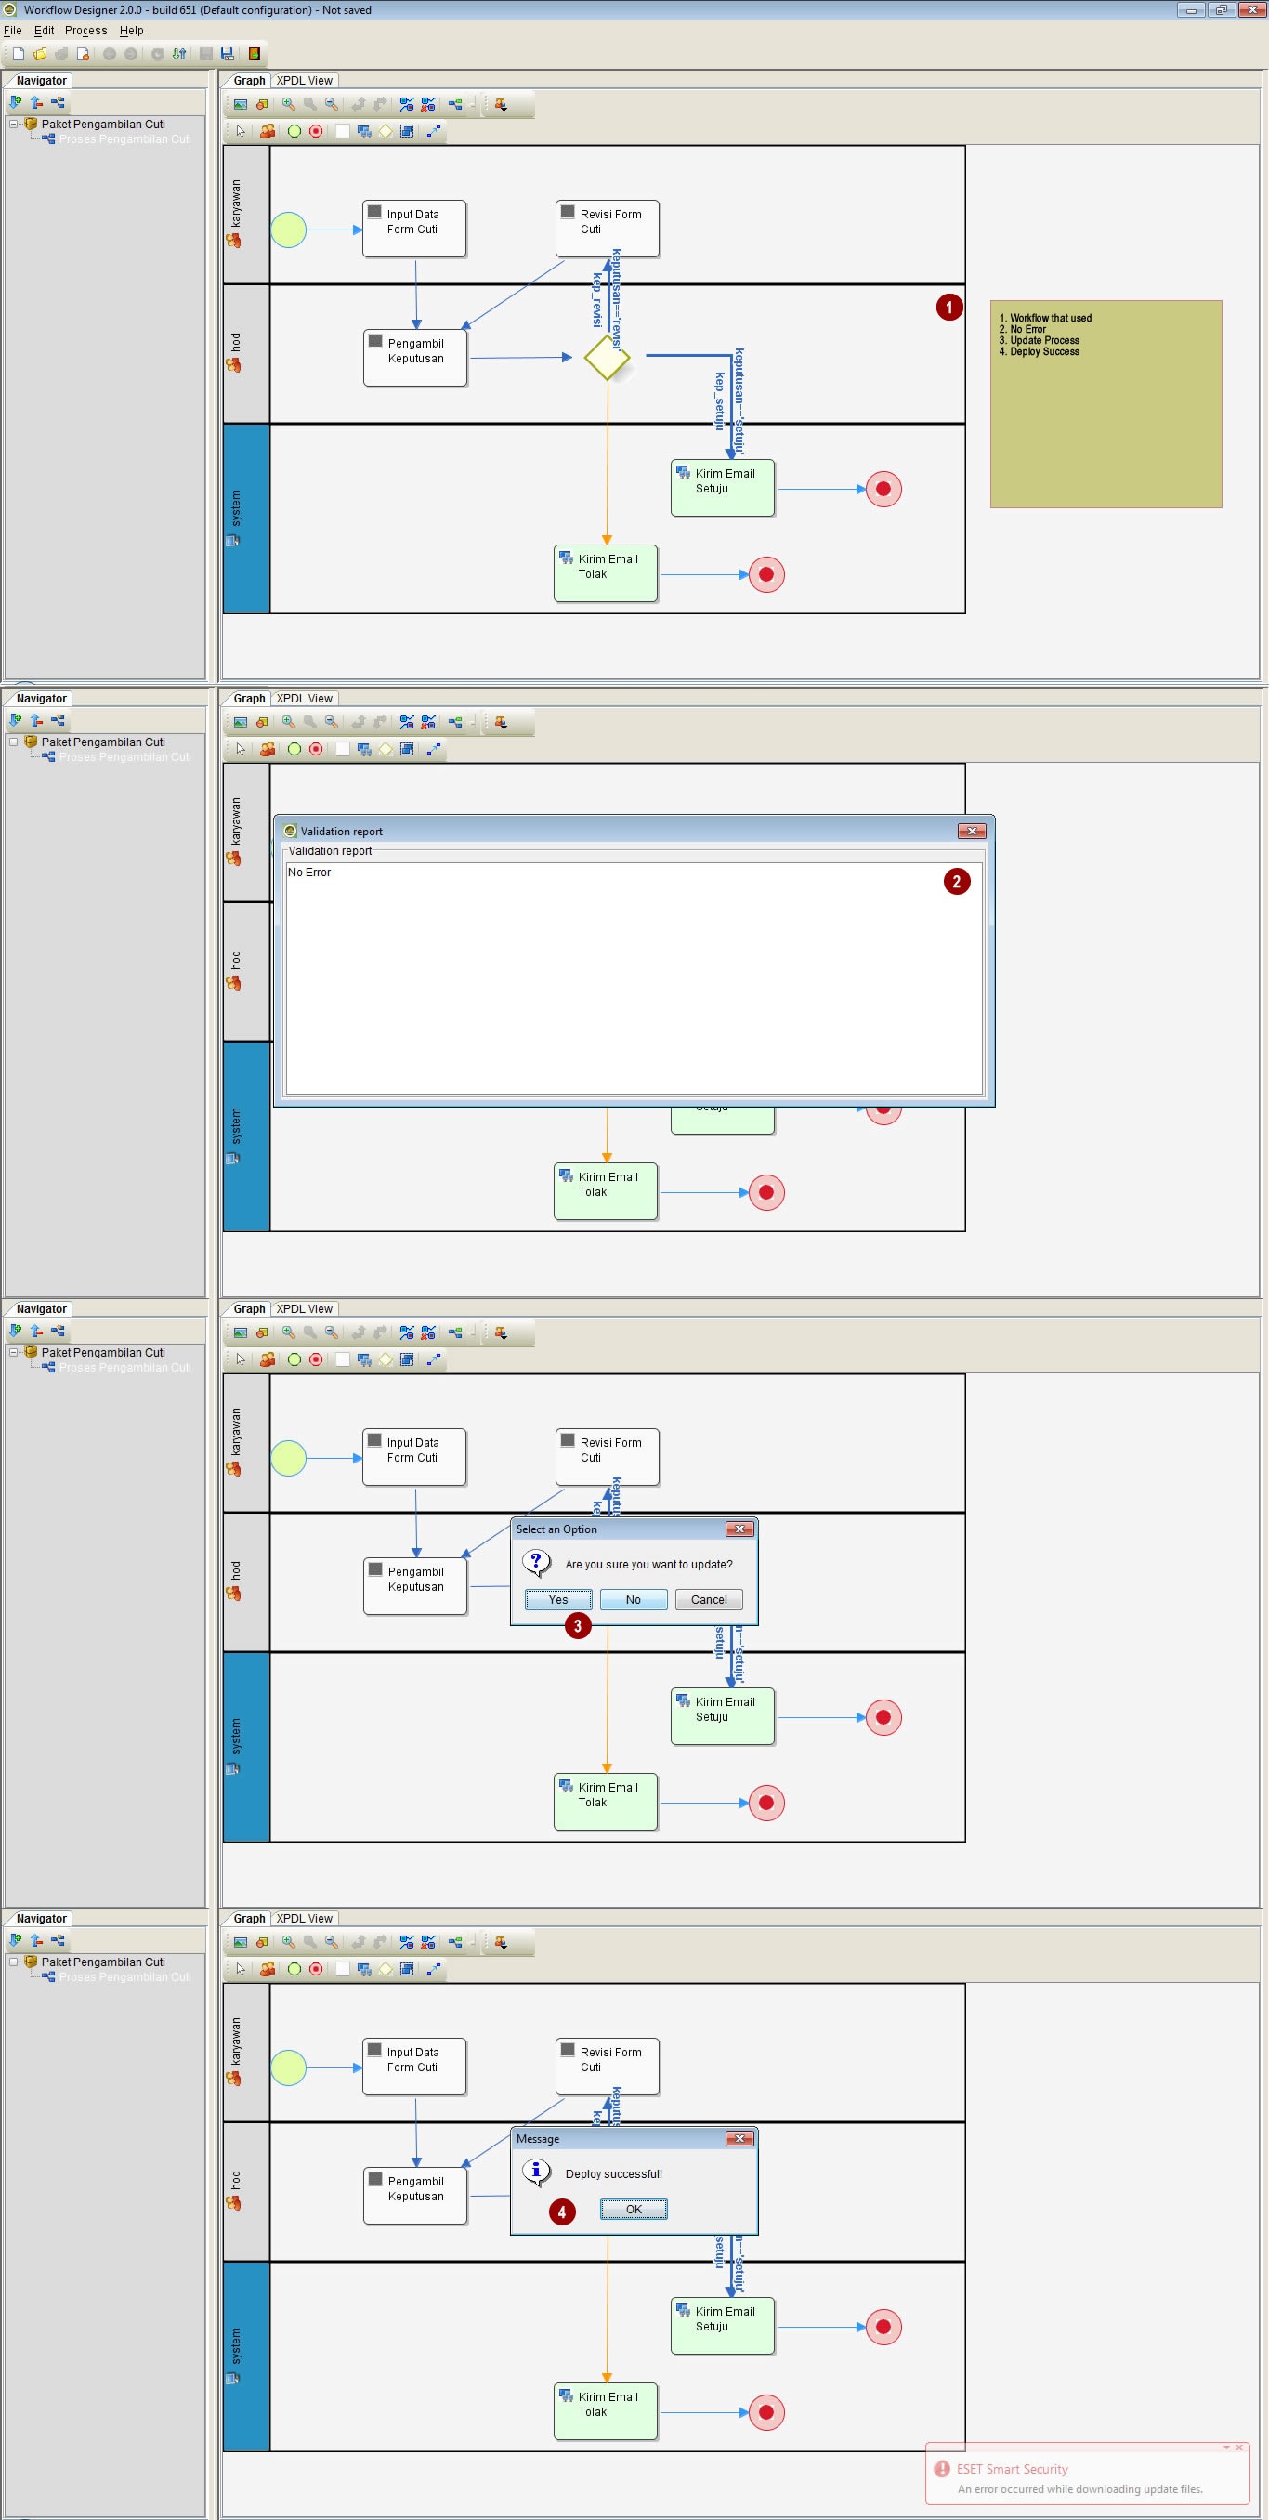
Task: Click the close document icon in main toolbar
Action: pyautogui.click(x=84, y=54)
